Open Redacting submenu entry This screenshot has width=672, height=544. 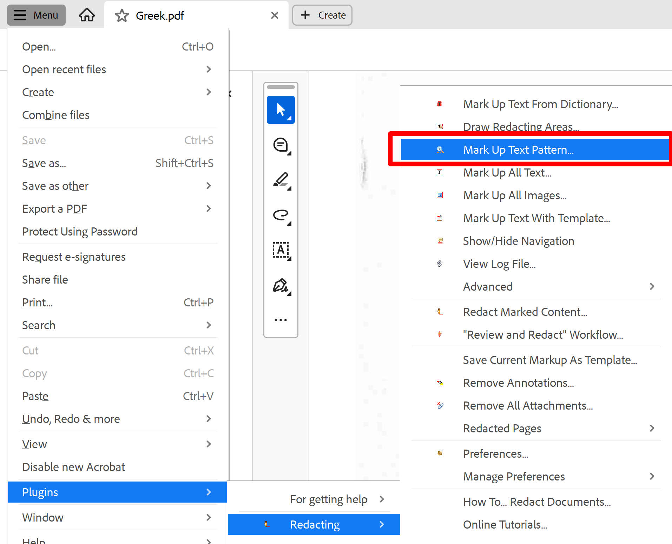[x=314, y=524]
